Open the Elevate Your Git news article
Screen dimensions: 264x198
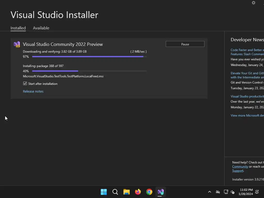(247, 75)
